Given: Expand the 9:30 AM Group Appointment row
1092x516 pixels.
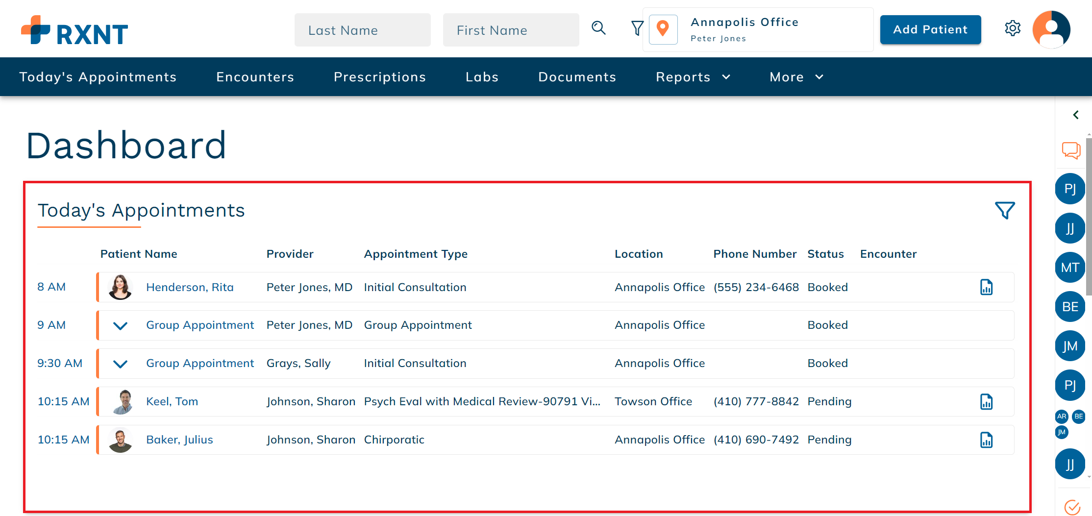Looking at the screenshot, I should pyautogui.click(x=120, y=363).
